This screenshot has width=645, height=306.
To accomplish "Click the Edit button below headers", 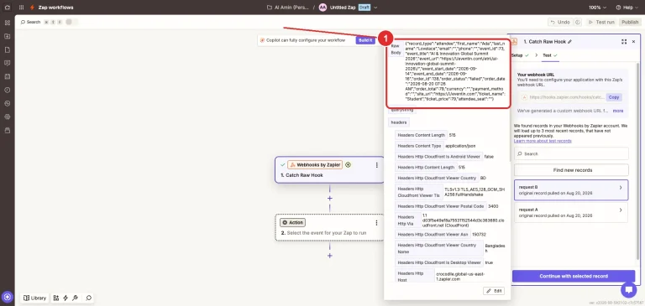I will pos(494,291).
